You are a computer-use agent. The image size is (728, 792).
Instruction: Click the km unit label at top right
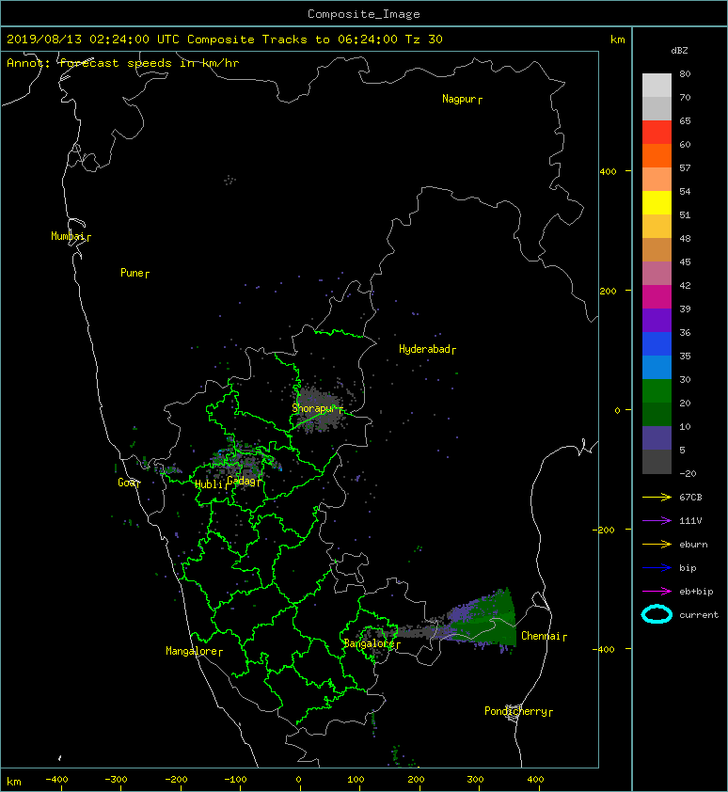[617, 40]
